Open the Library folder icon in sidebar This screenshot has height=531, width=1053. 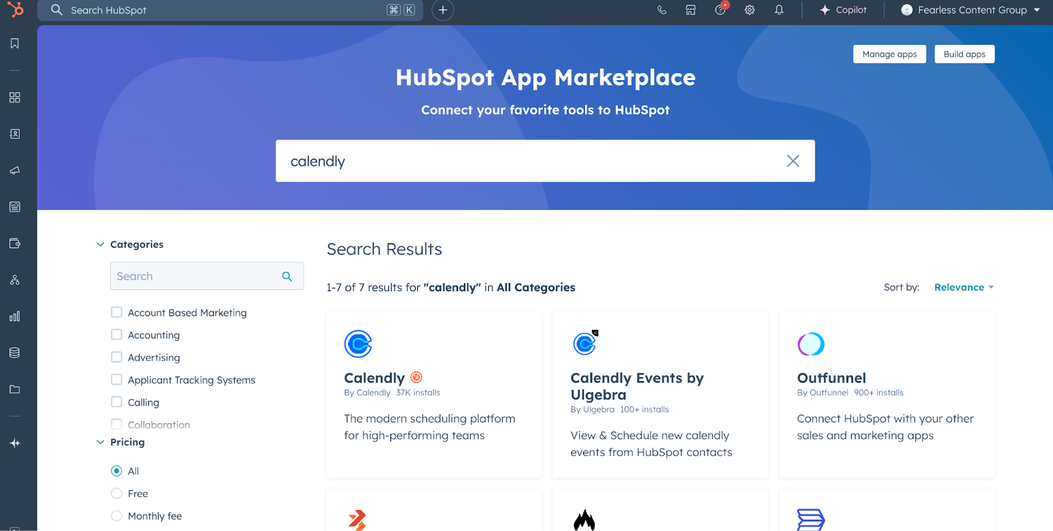tap(14, 389)
